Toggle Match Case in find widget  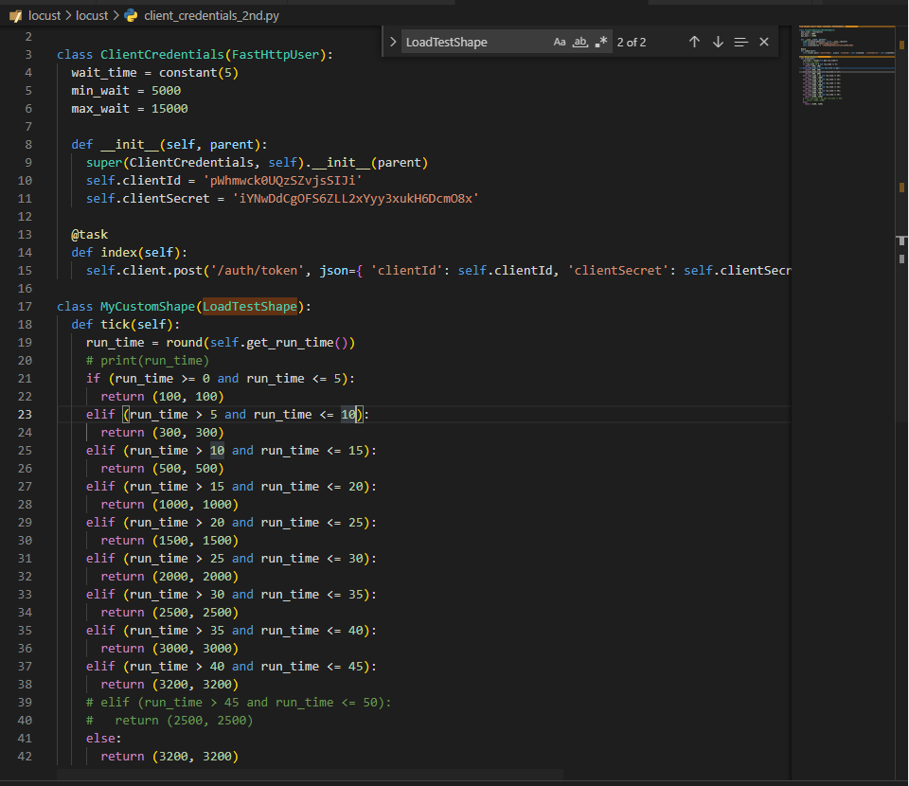[x=560, y=42]
